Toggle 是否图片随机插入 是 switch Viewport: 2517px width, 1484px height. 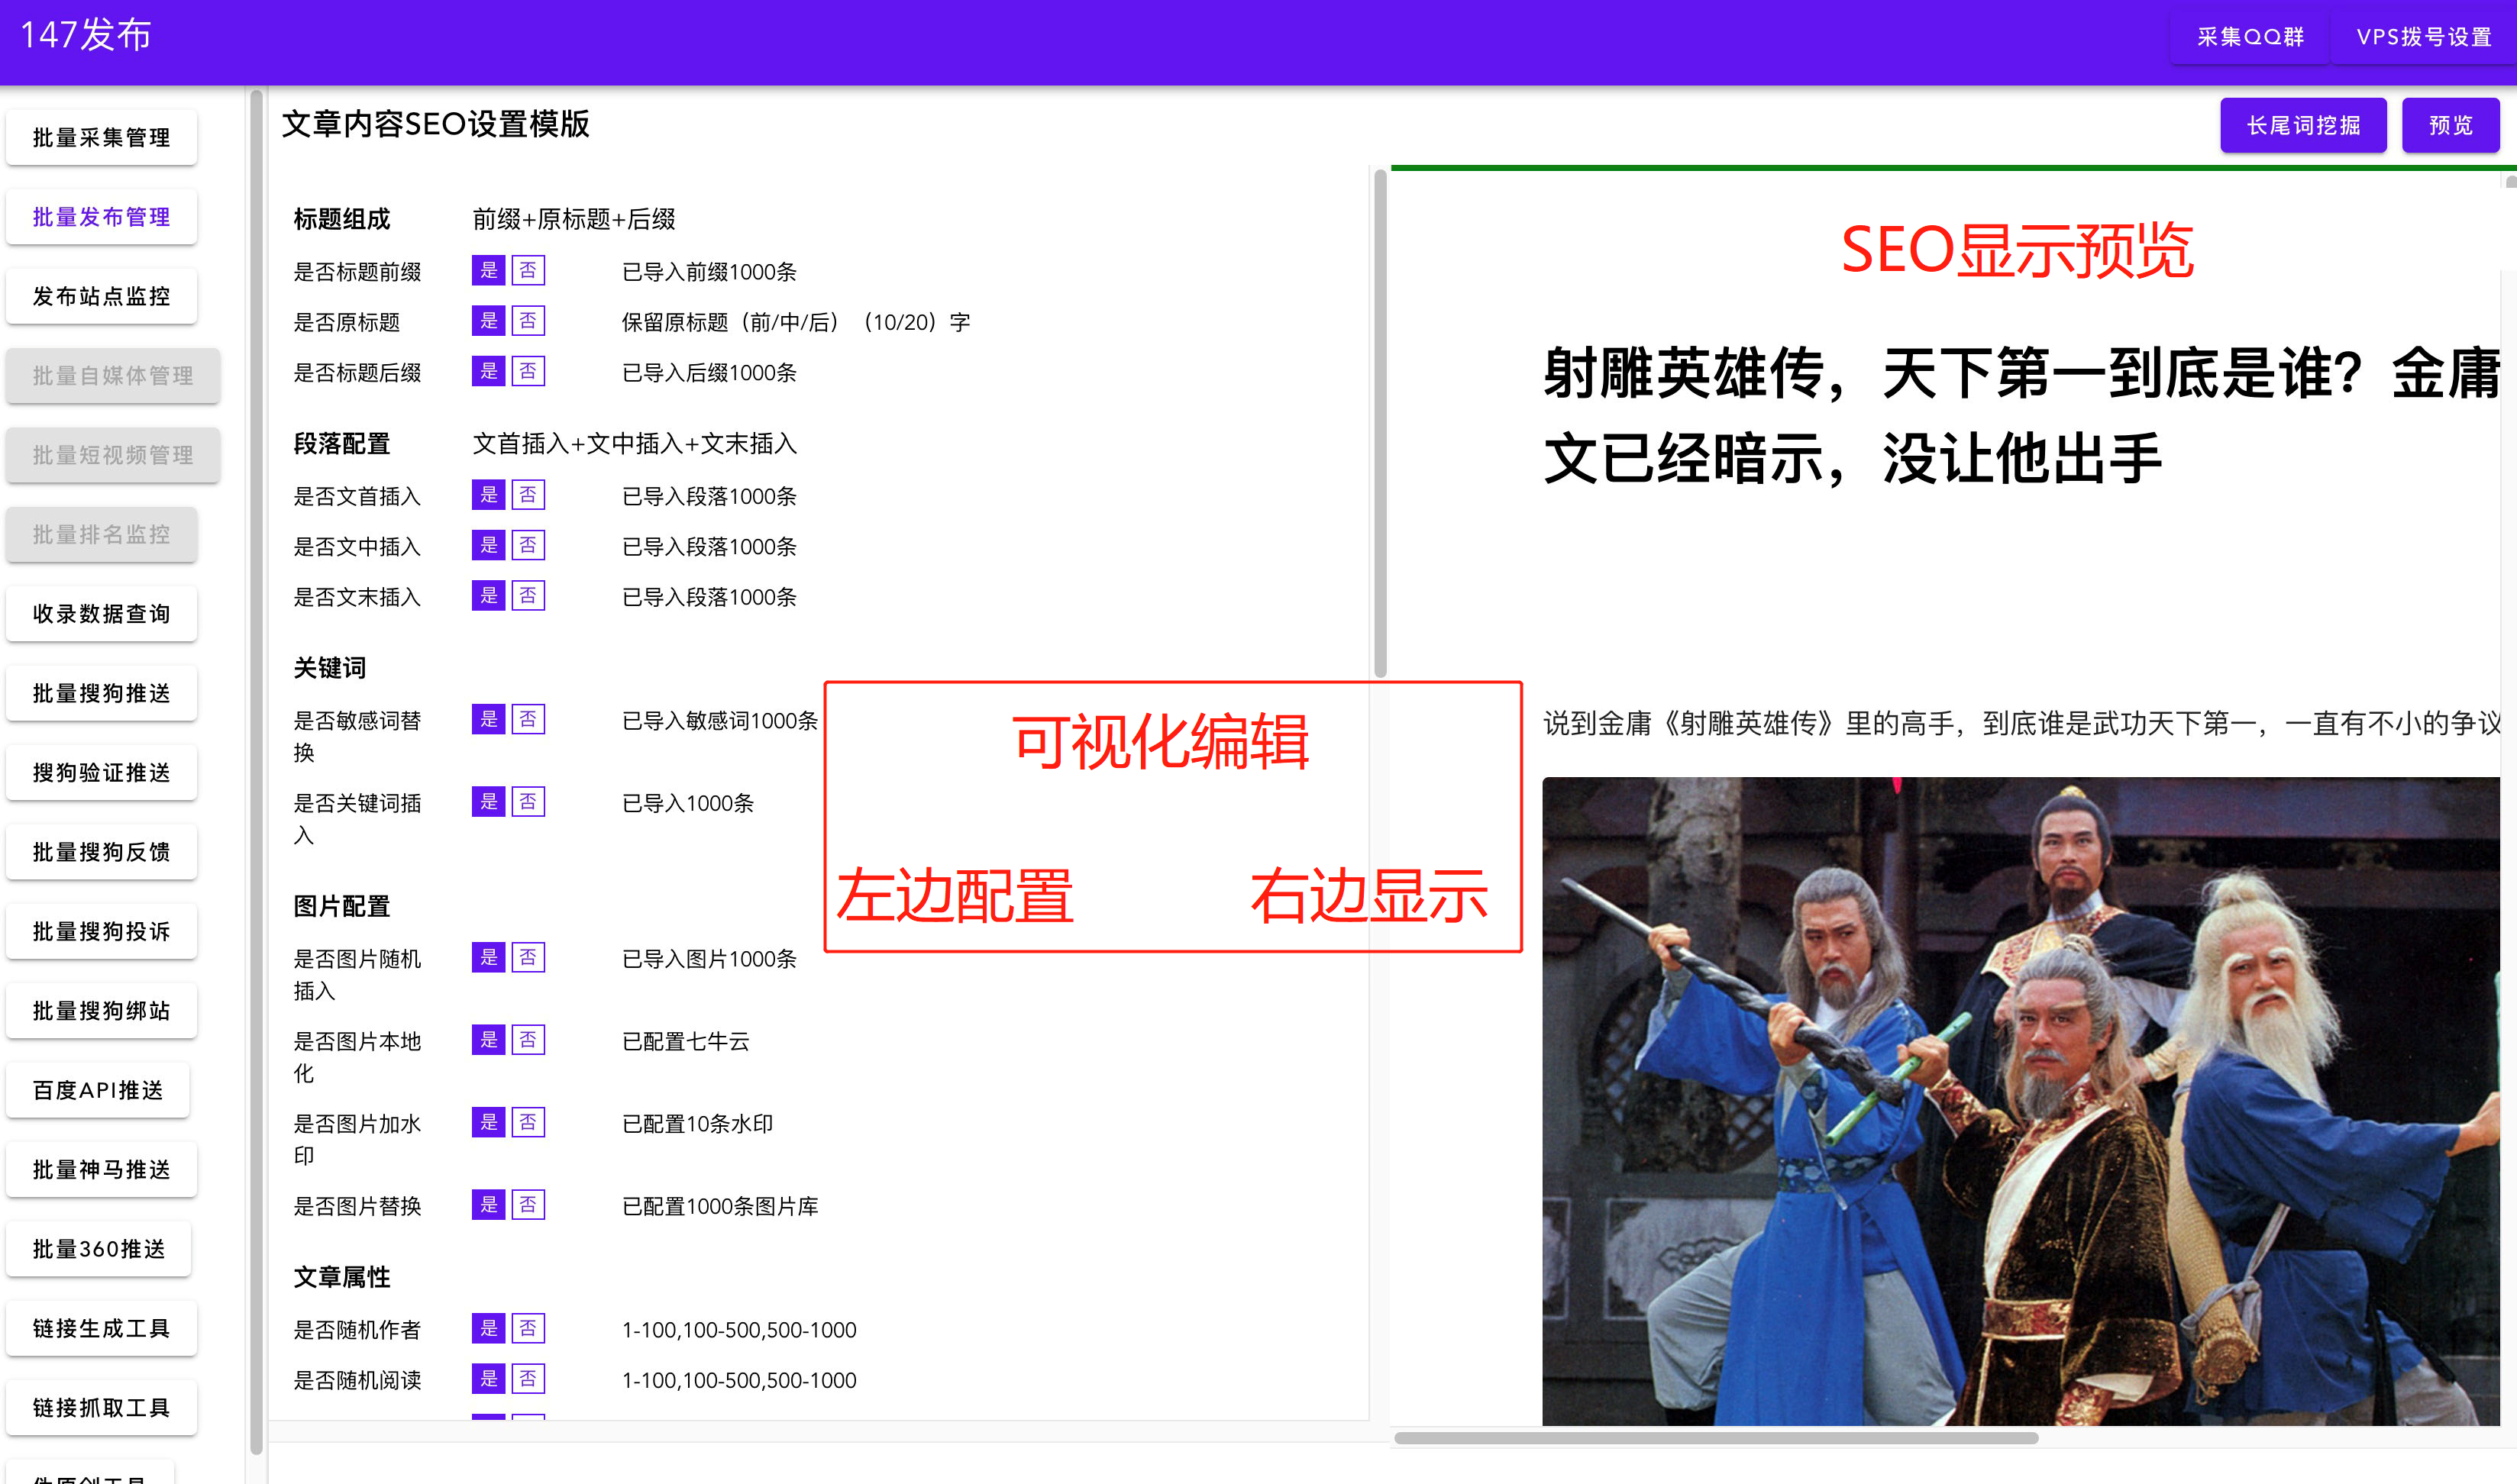pyautogui.click(x=490, y=963)
